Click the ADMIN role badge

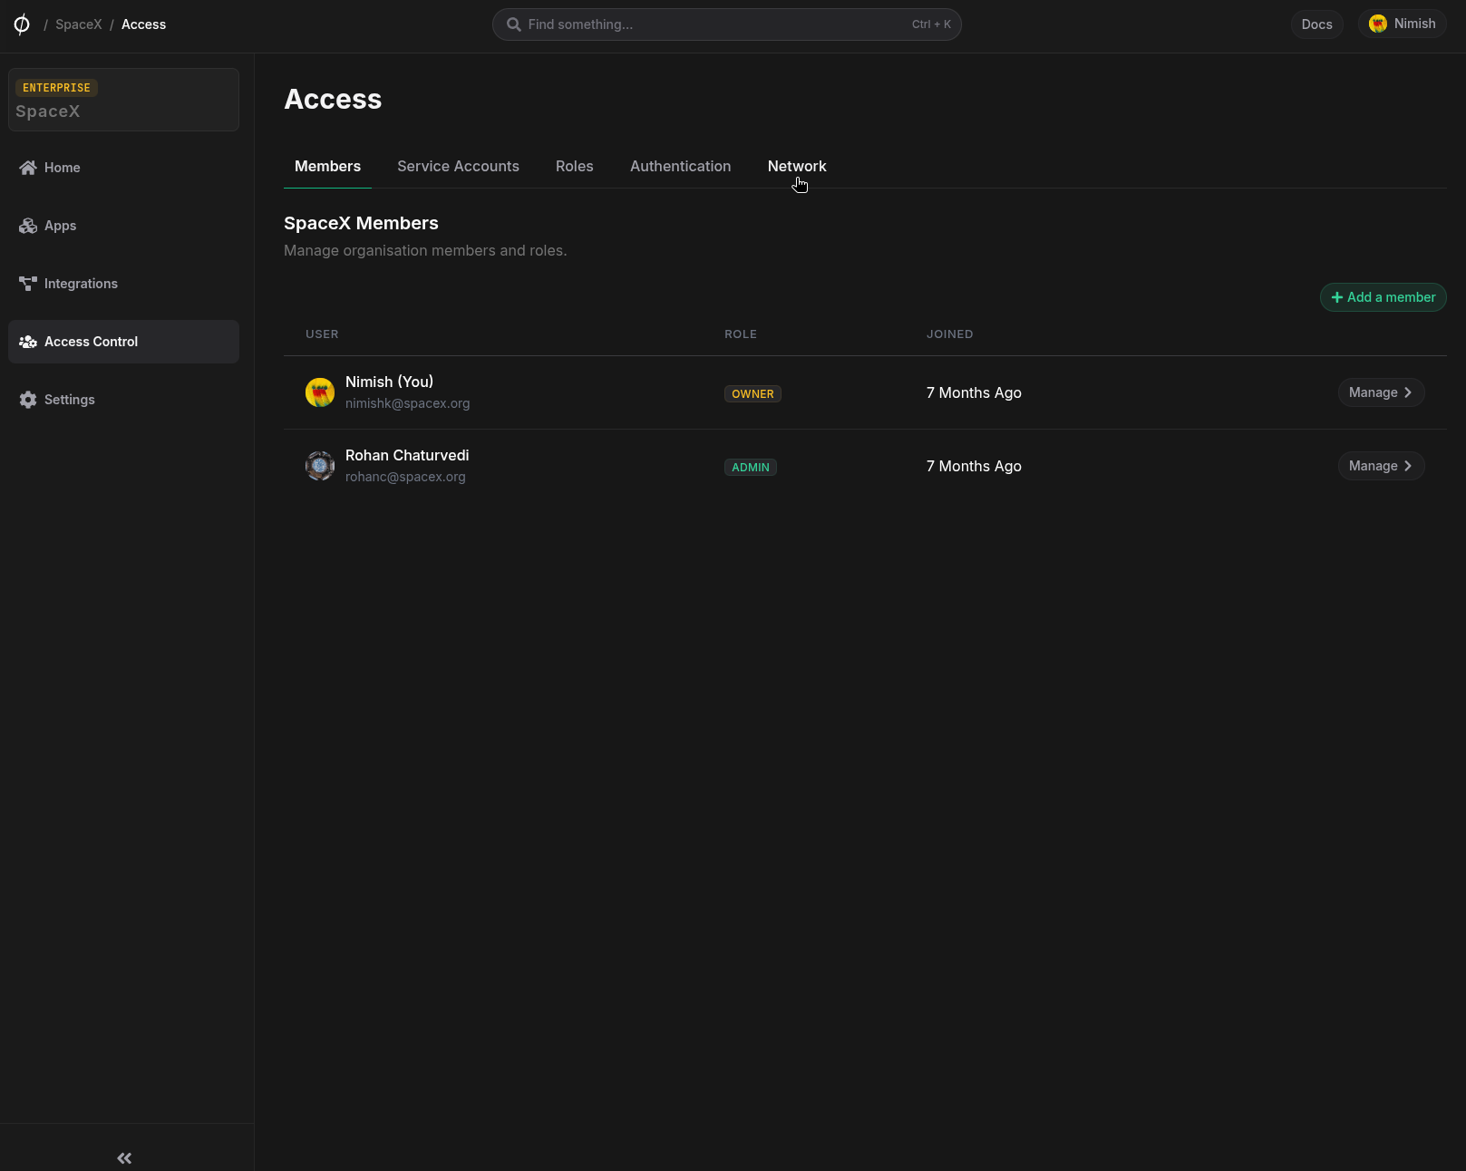pyautogui.click(x=751, y=467)
